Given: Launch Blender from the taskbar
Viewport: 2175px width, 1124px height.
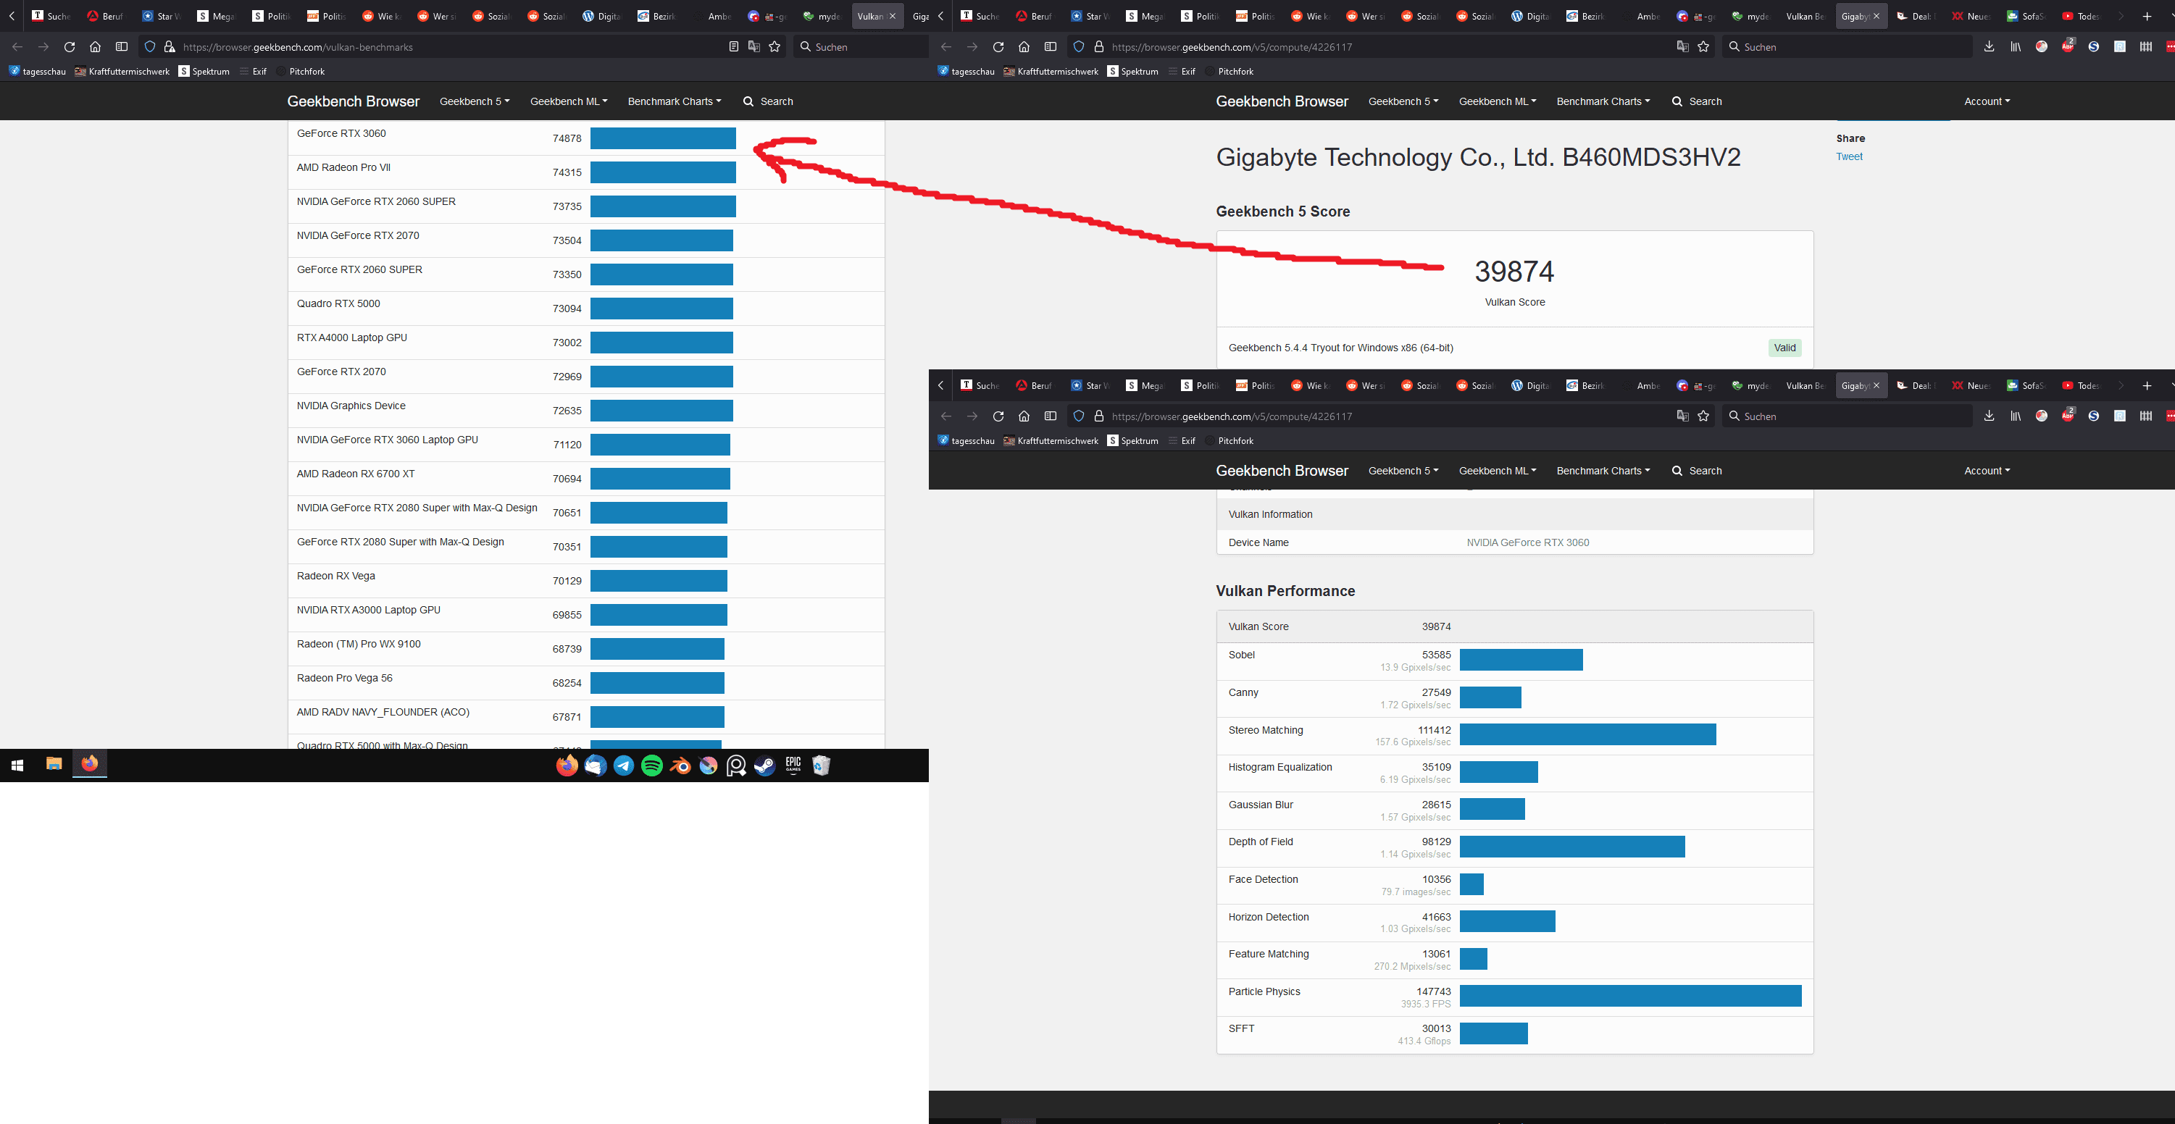Looking at the screenshot, I should (680, 766).
